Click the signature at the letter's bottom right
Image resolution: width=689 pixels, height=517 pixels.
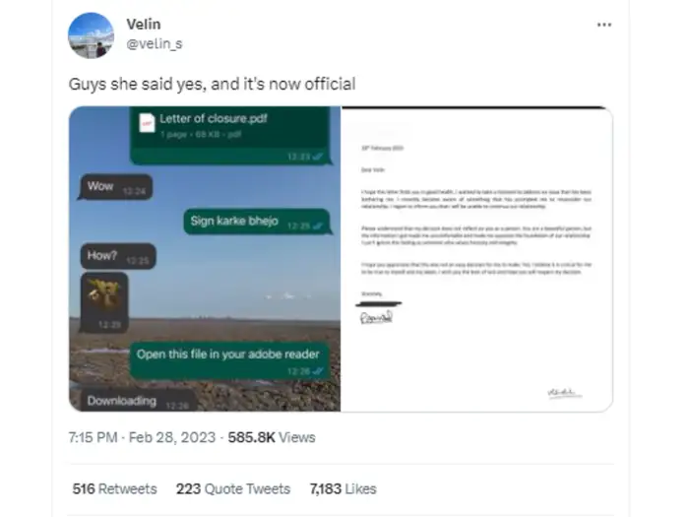coord(565,393)
